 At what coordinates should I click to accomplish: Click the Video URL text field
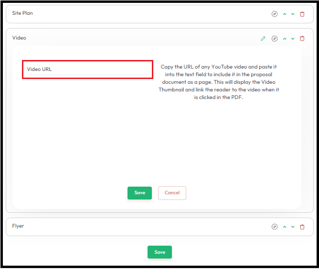coord(87,70)
